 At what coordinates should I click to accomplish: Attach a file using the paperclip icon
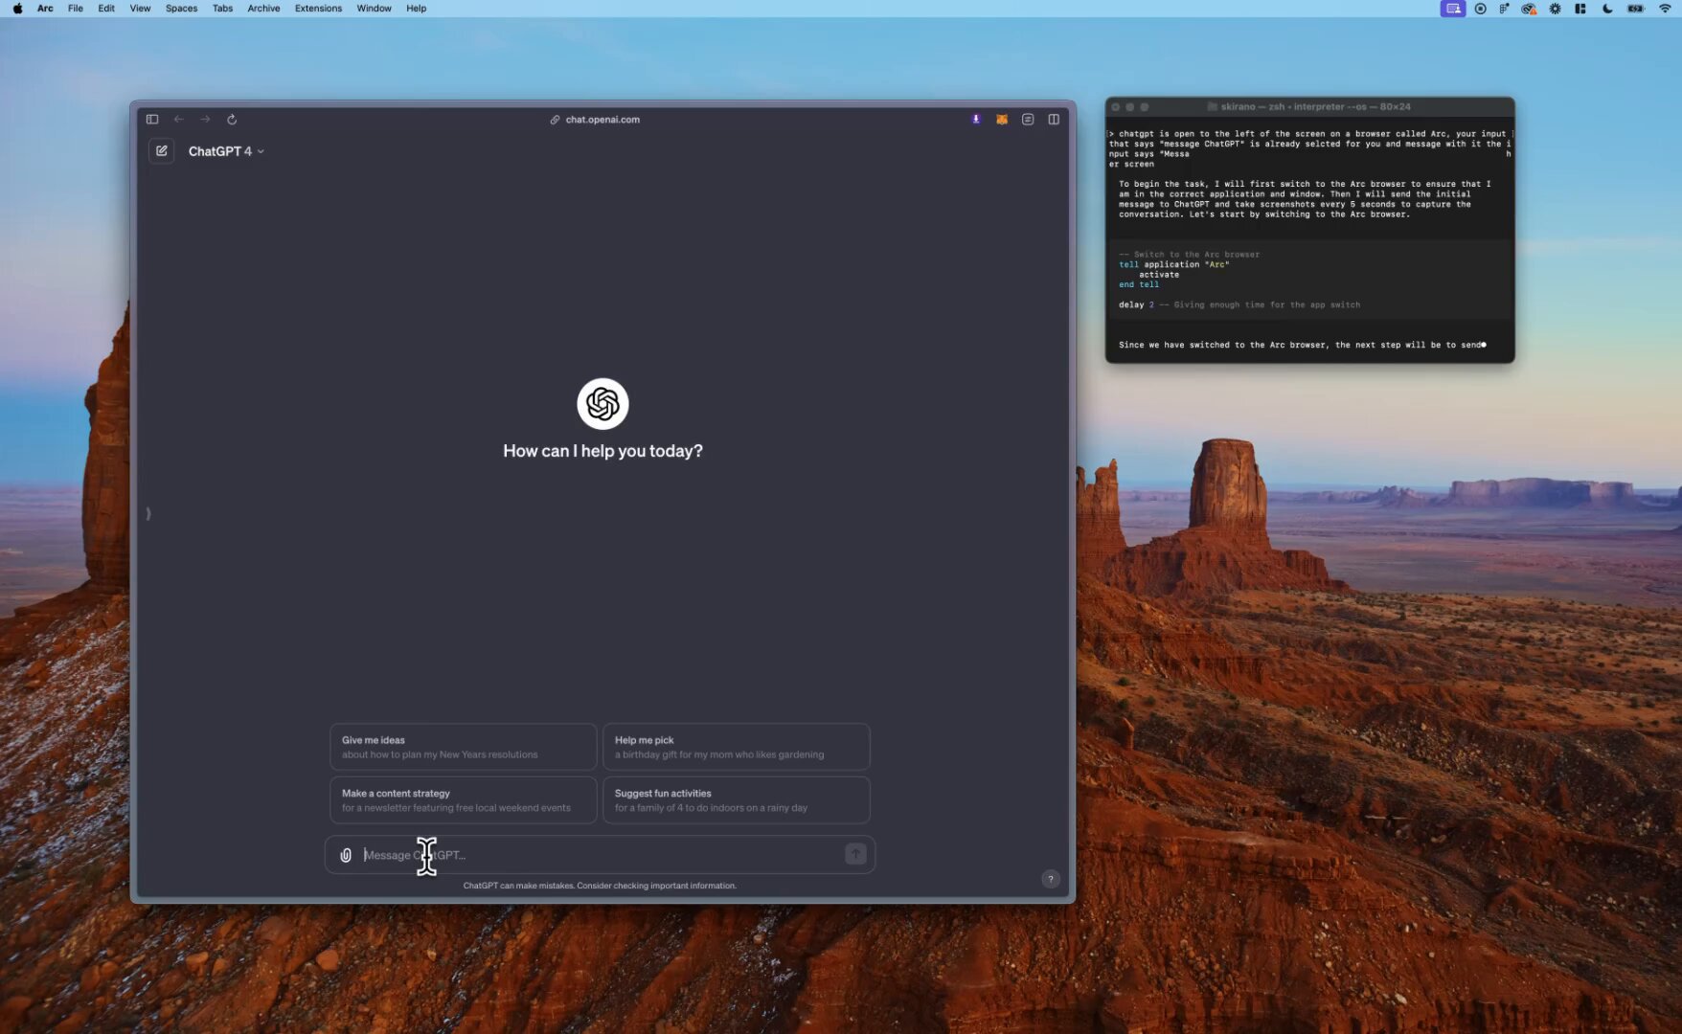pos(346,855)
